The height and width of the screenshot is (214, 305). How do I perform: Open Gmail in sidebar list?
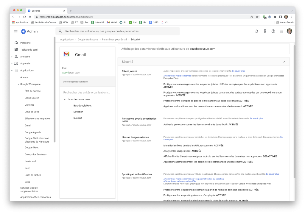coord(28,126)
